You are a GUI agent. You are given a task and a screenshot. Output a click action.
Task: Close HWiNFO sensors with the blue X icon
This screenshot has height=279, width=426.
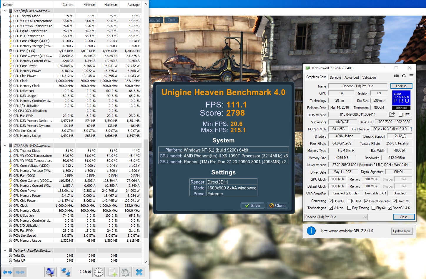pos(139,272)
